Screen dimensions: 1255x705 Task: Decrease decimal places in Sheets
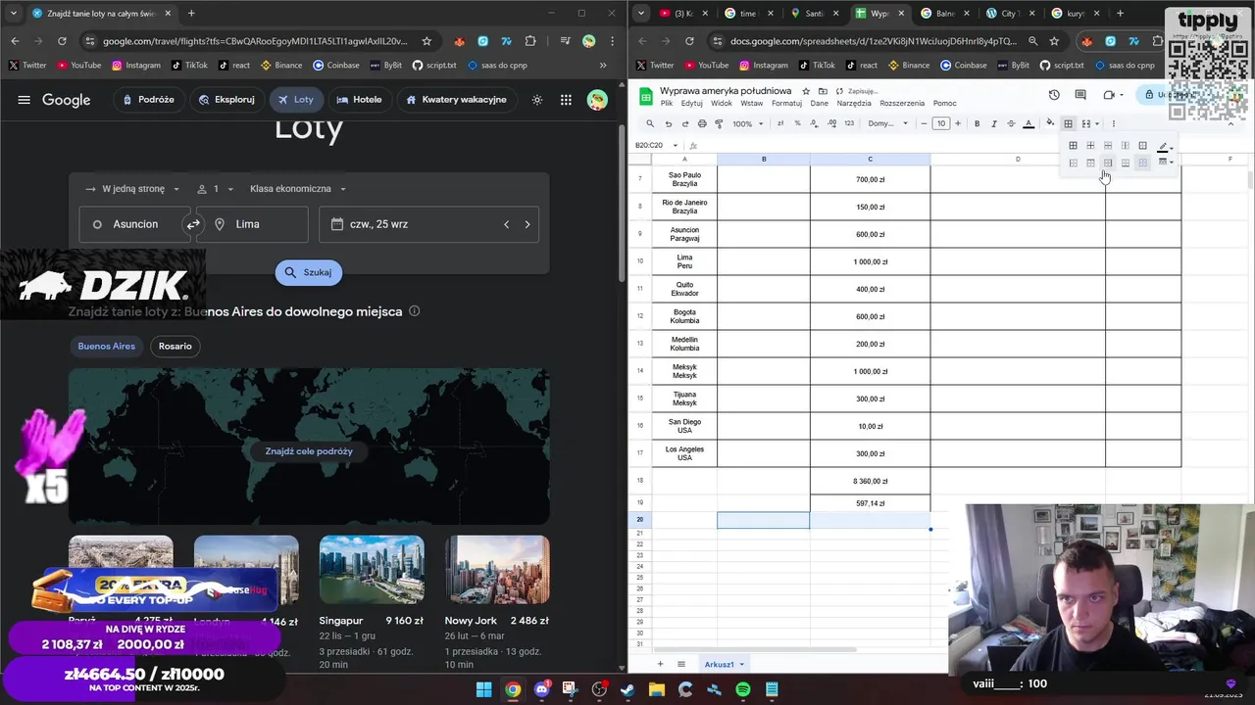pos(815,123)
